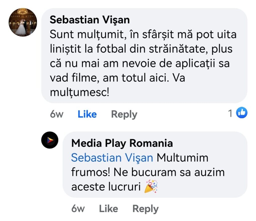256x221 pixels.
Task: Click the blue thumbs-up reaction icon
Action: coord(242,113)
